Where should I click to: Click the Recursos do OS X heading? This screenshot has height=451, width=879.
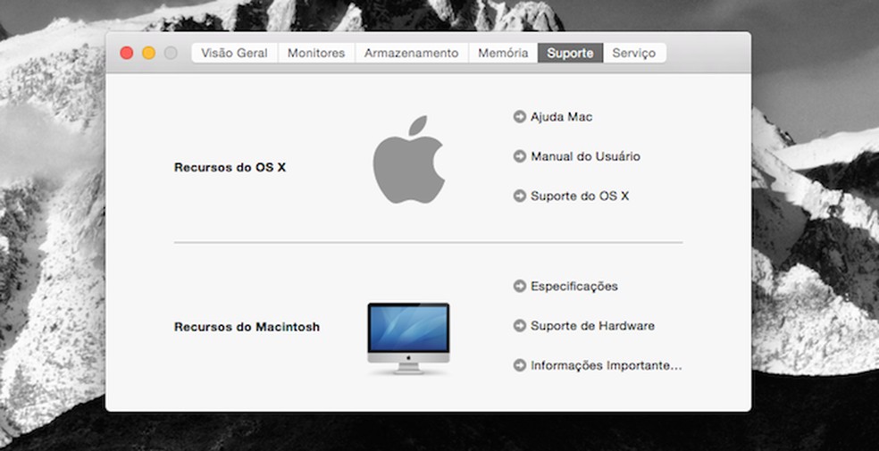230,168
